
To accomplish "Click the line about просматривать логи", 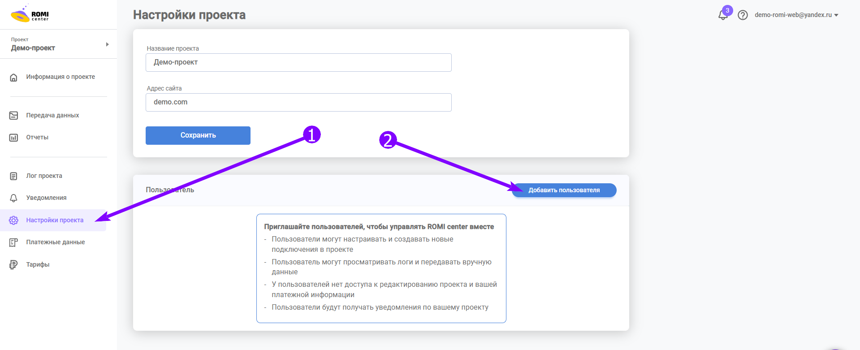I will click(381, 267).
